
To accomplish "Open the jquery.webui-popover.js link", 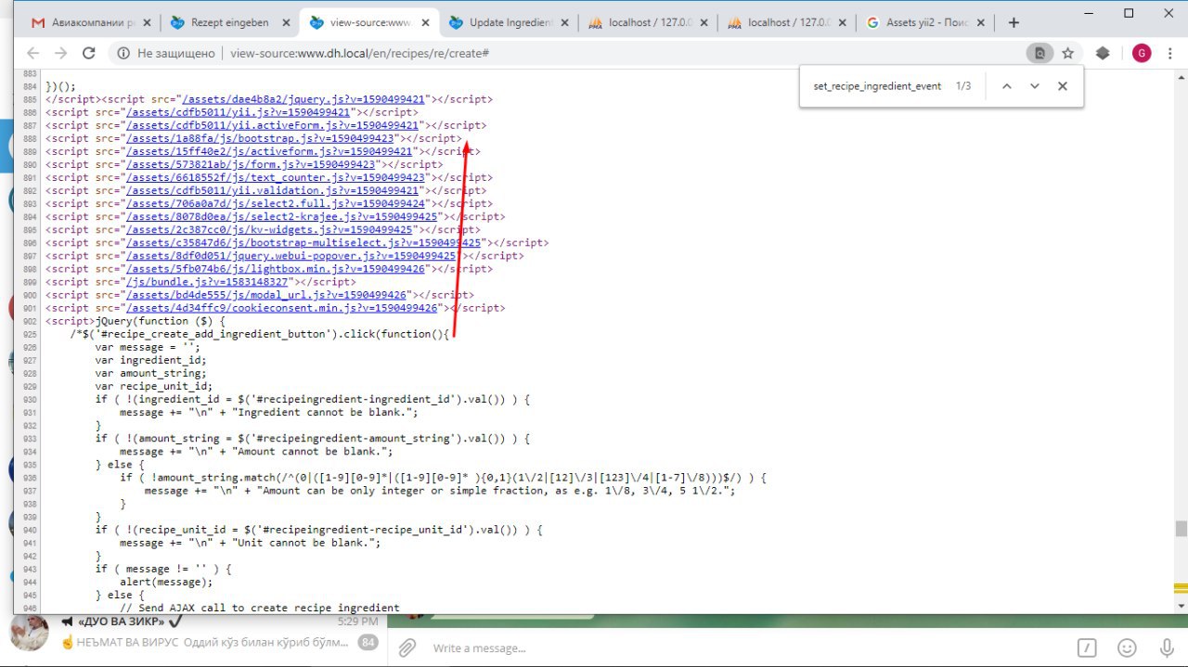I will click(291, 255).
